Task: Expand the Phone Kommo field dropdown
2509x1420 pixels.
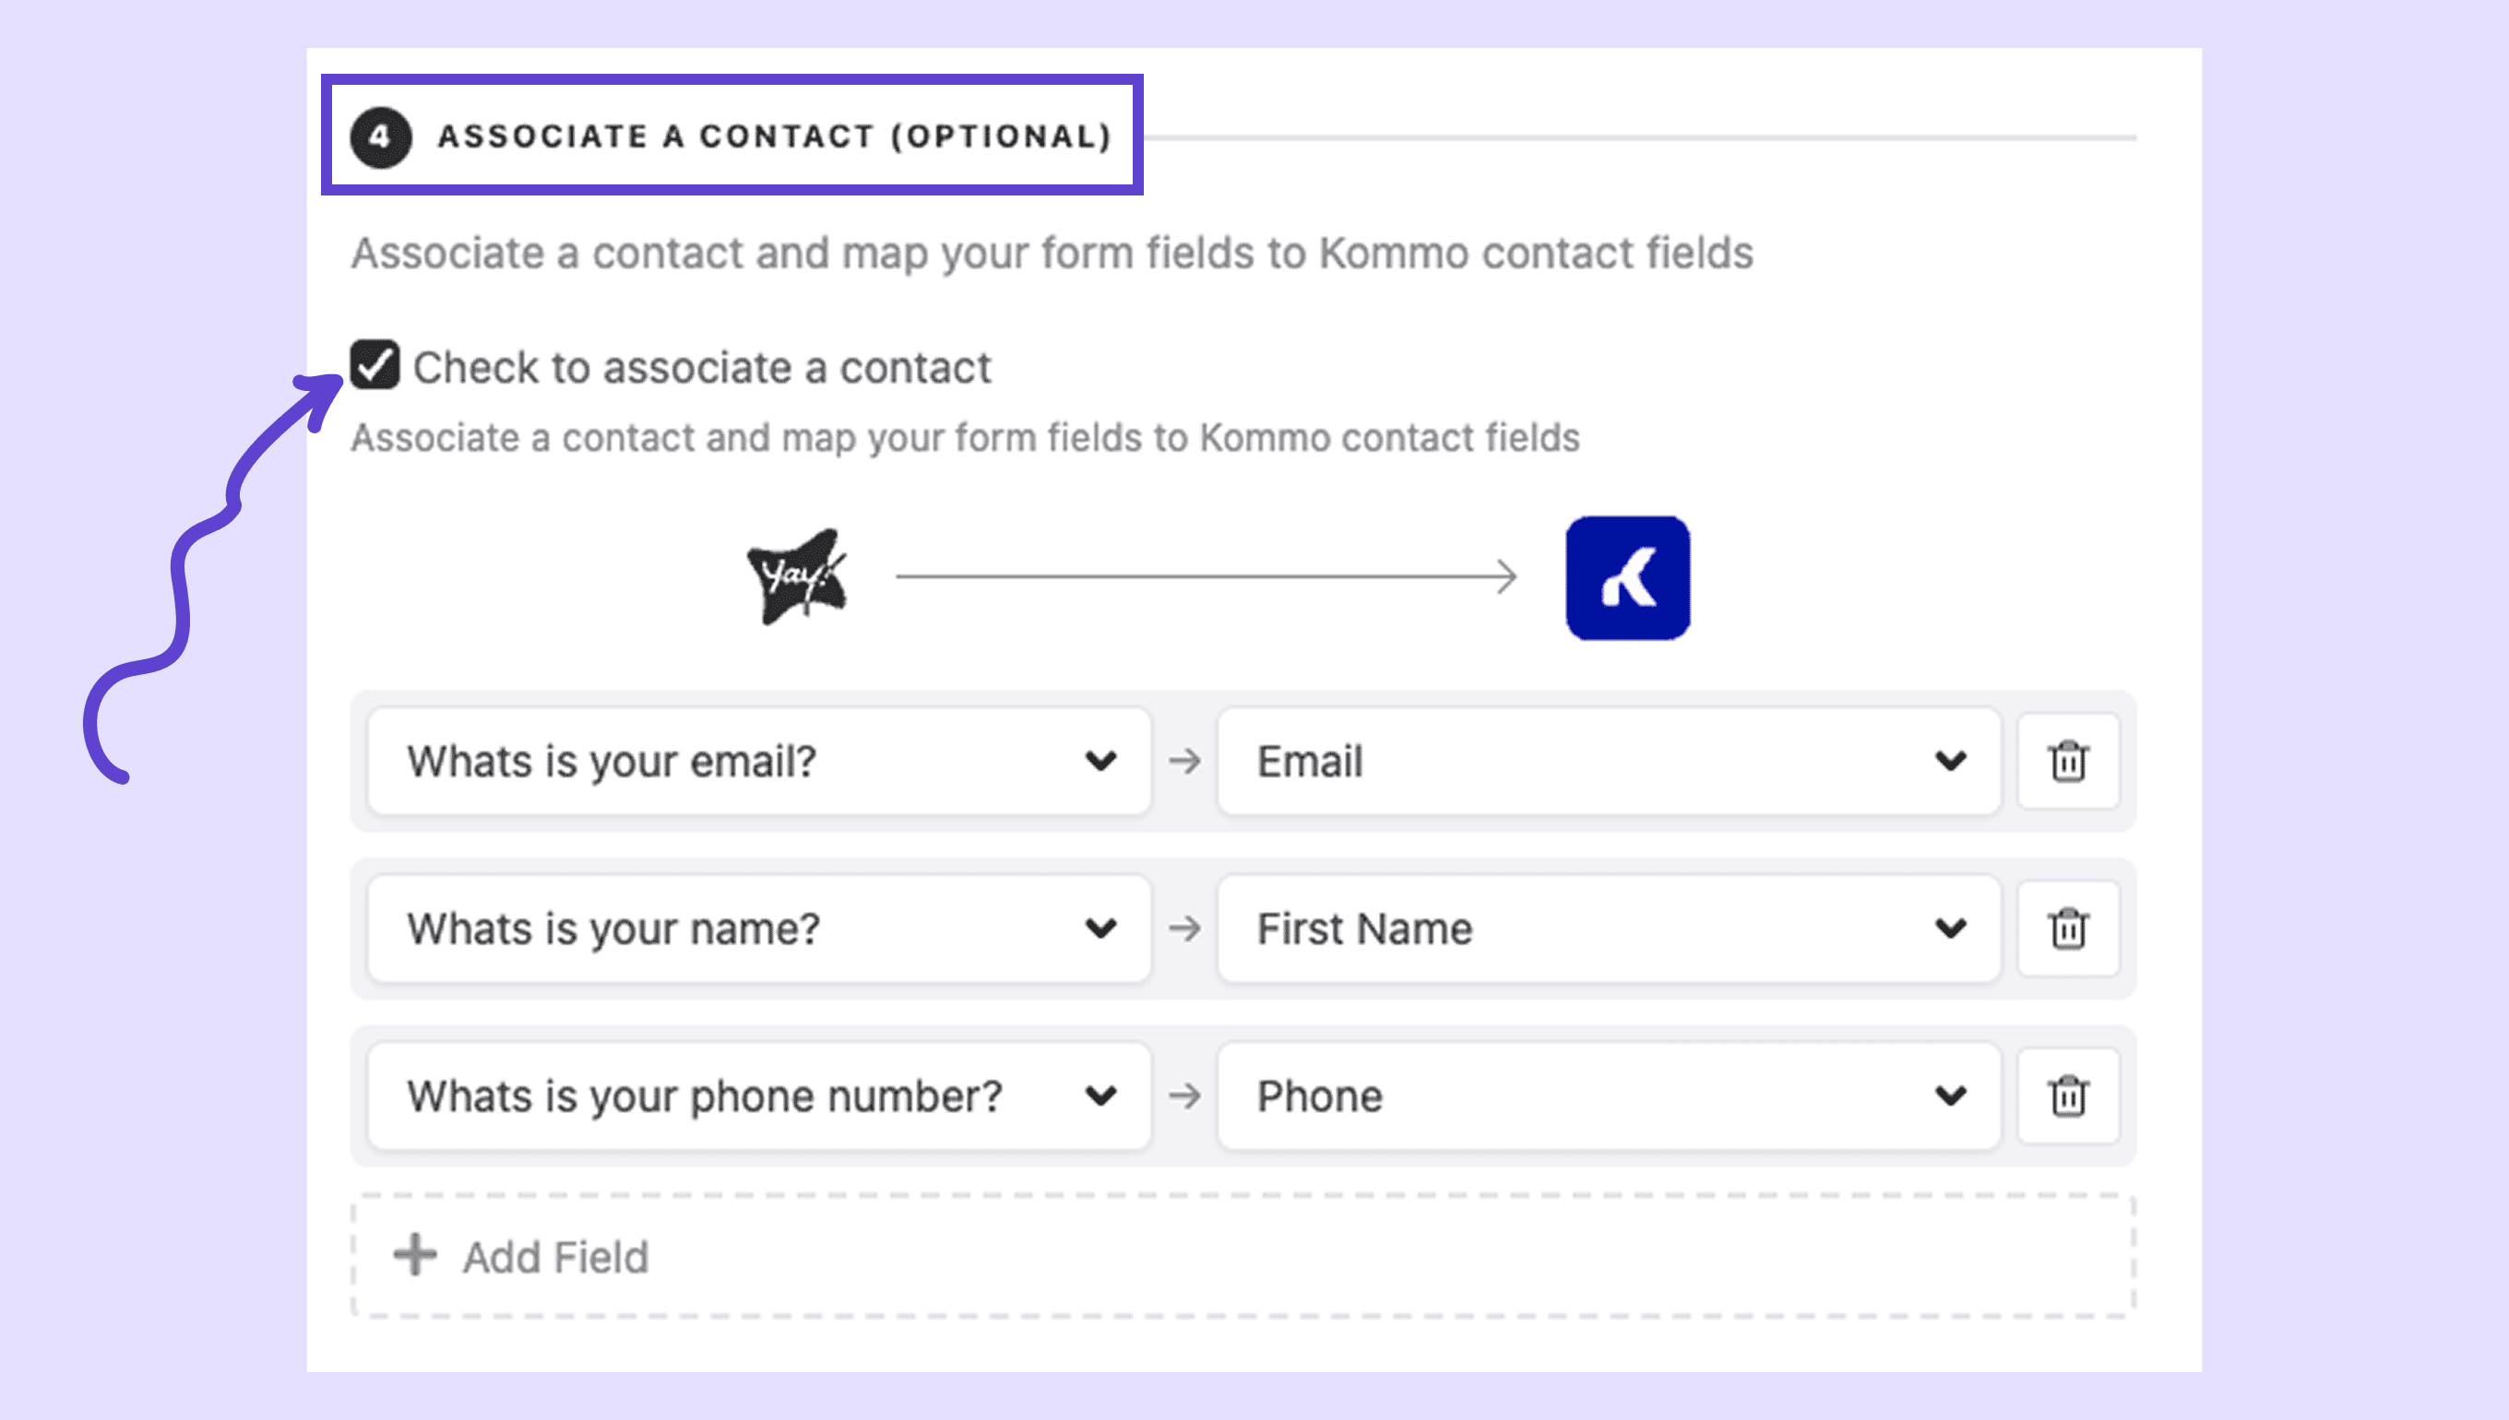Action: tap(1609, 1096)
